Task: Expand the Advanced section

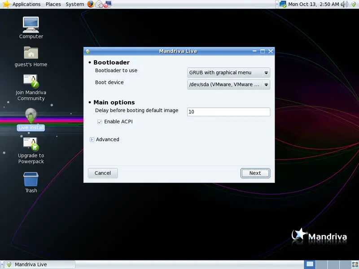Action: 92,139
